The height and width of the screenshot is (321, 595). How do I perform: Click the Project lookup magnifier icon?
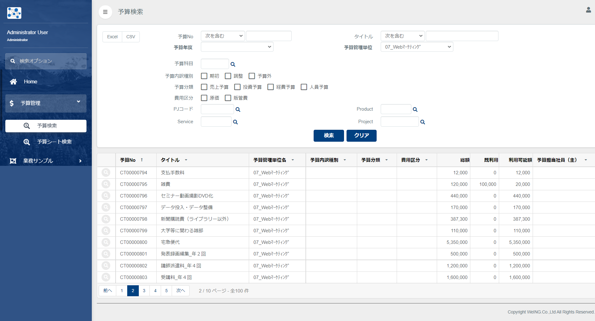pyautogui.click(x=423, y=122)
